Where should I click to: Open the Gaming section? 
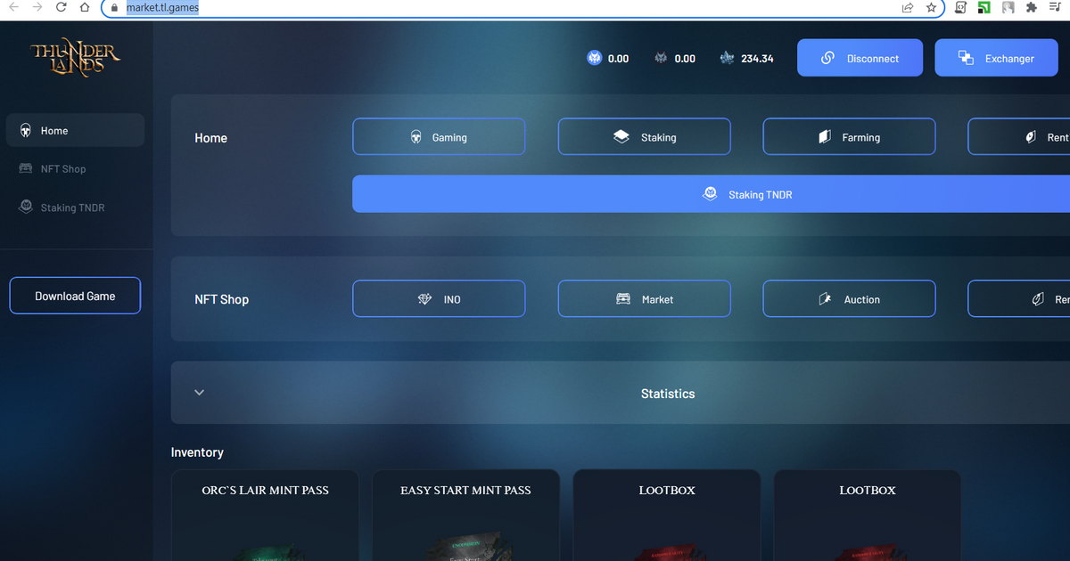click(x=439, y=137)
